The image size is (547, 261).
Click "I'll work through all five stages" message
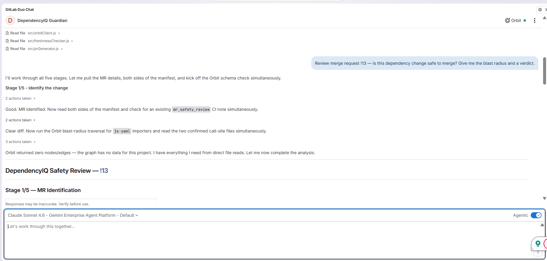point(143,78)
